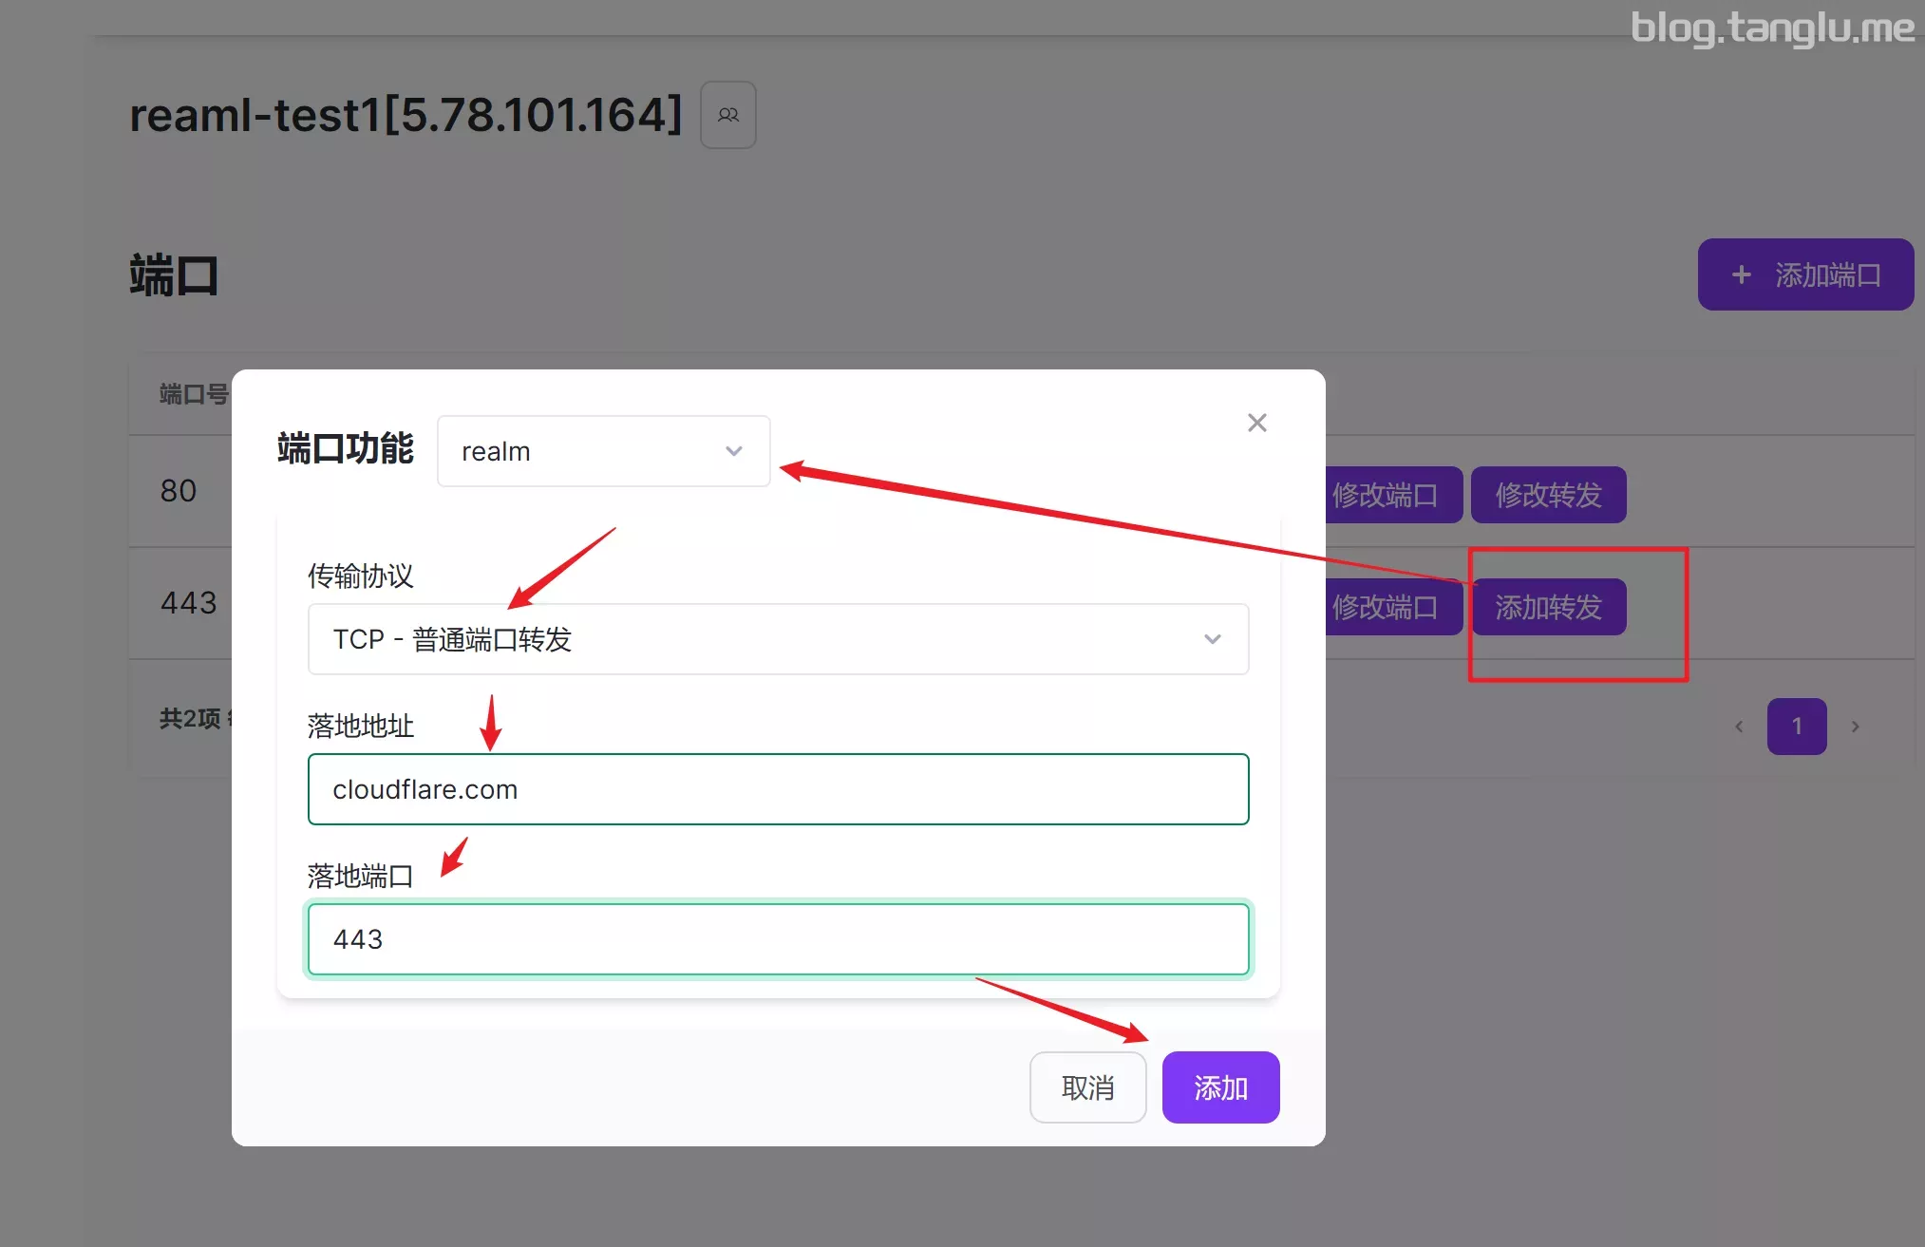Go to next page arrow
The width and height of the screenshot is (1925, 1247).
coord(1855,727)
